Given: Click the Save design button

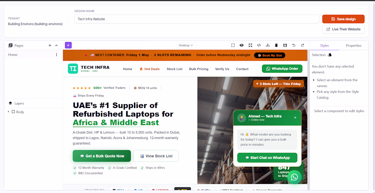Looking at the screenshot, I should coord(343,19).
